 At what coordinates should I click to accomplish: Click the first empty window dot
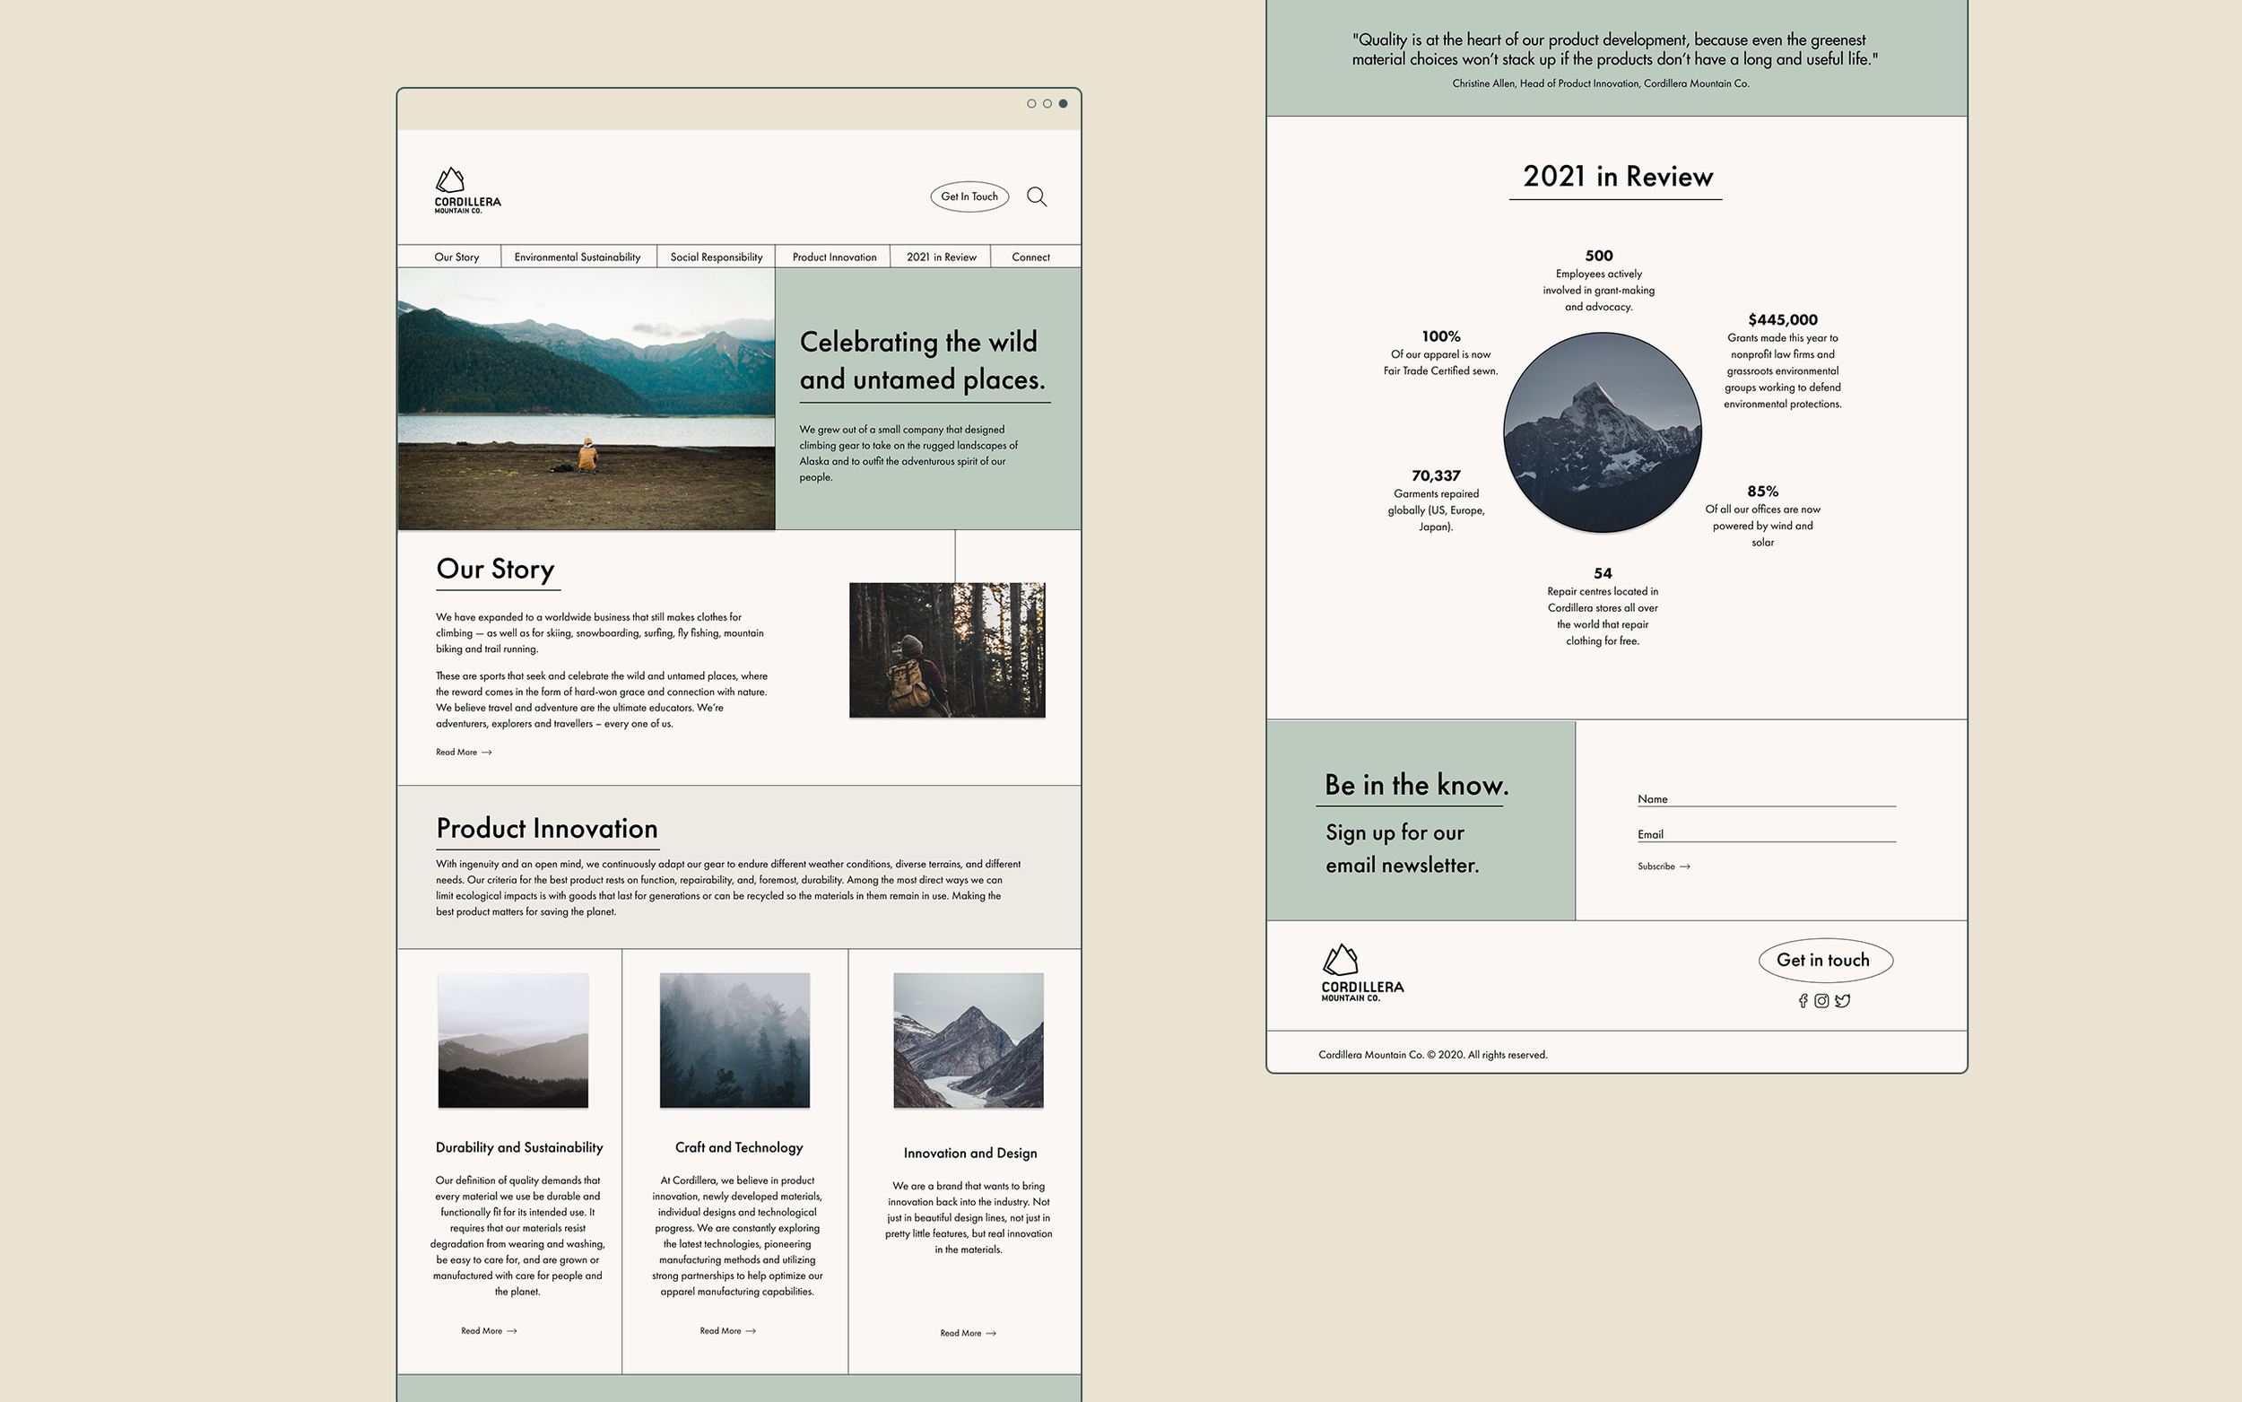(x=1030, y=104)
